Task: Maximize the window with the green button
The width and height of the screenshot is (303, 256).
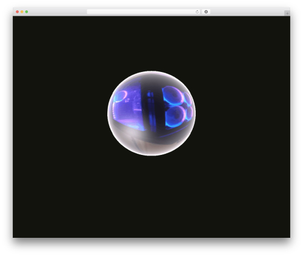Action: (x=27, y=12)
